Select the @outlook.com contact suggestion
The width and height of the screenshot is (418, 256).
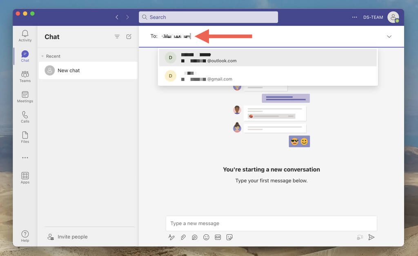tap(268, 58)
